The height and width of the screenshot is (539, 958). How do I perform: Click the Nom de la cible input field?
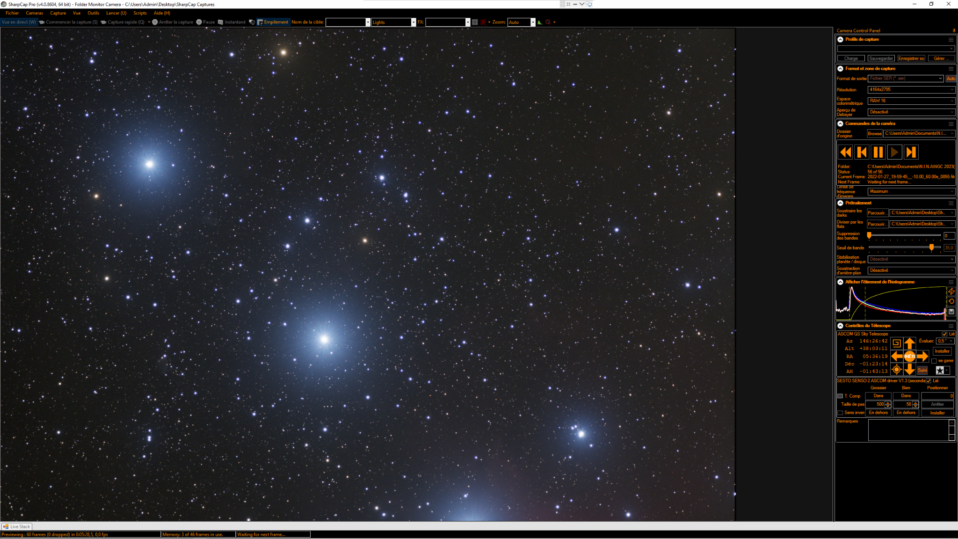(348, 22)
